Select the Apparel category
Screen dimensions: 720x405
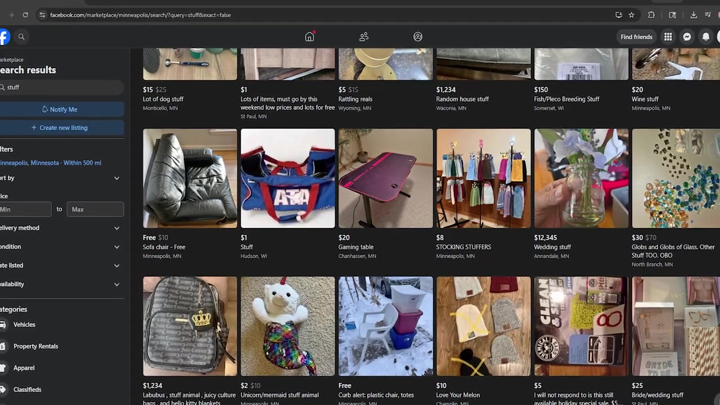24,368
